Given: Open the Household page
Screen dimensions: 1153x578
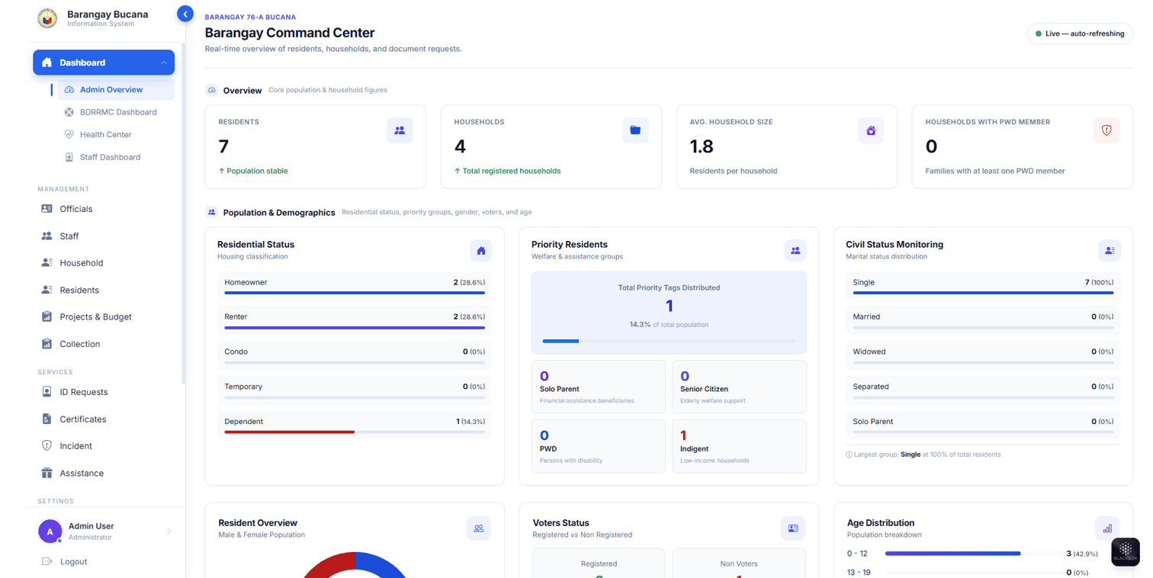Looking at the screenshot, I should tap(104, 263).
